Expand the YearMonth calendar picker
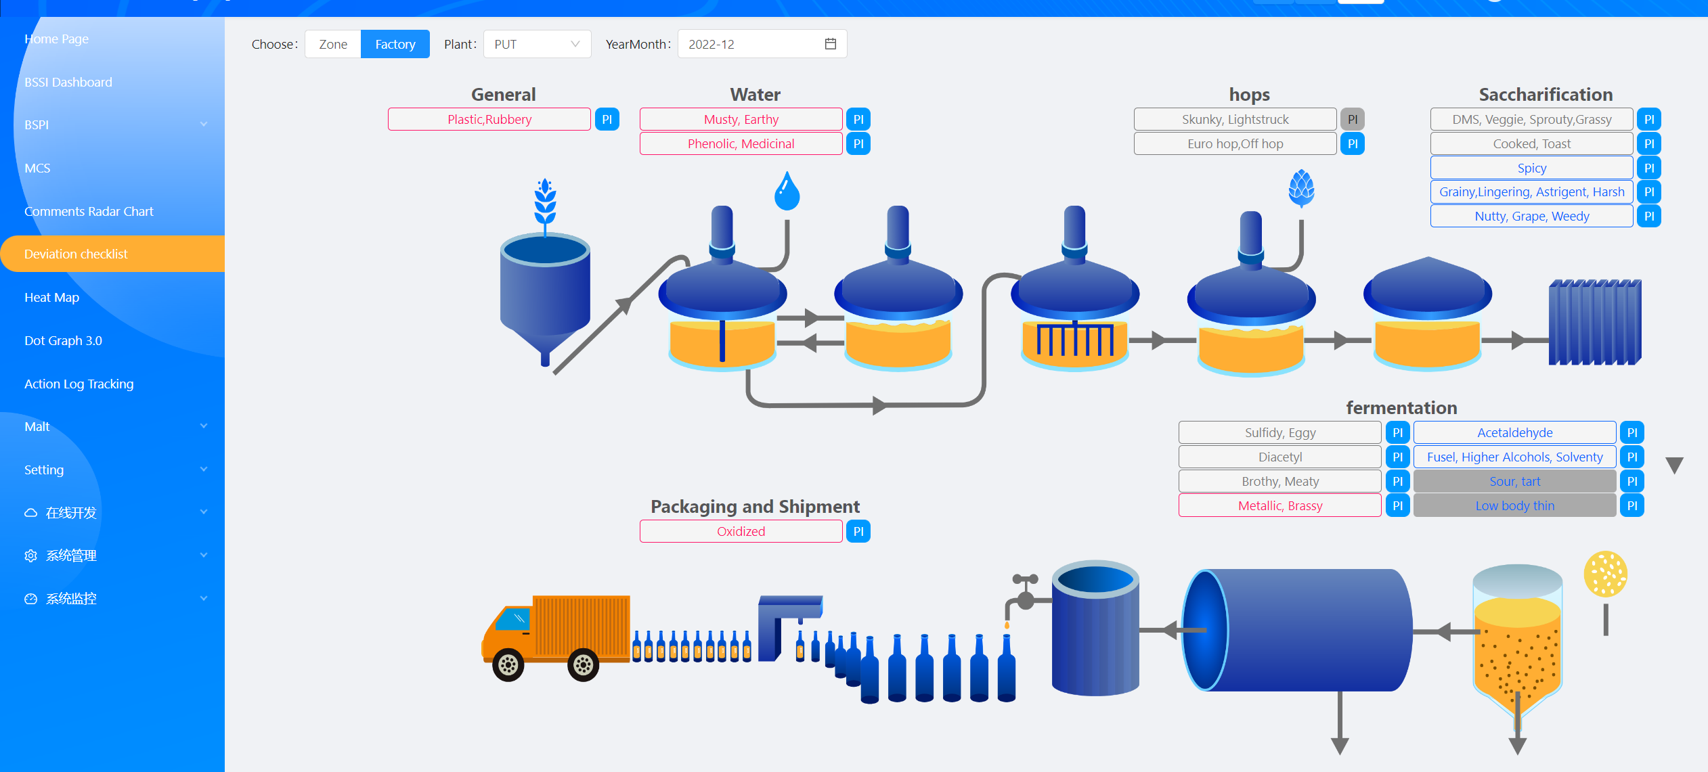 pos(830,43)
